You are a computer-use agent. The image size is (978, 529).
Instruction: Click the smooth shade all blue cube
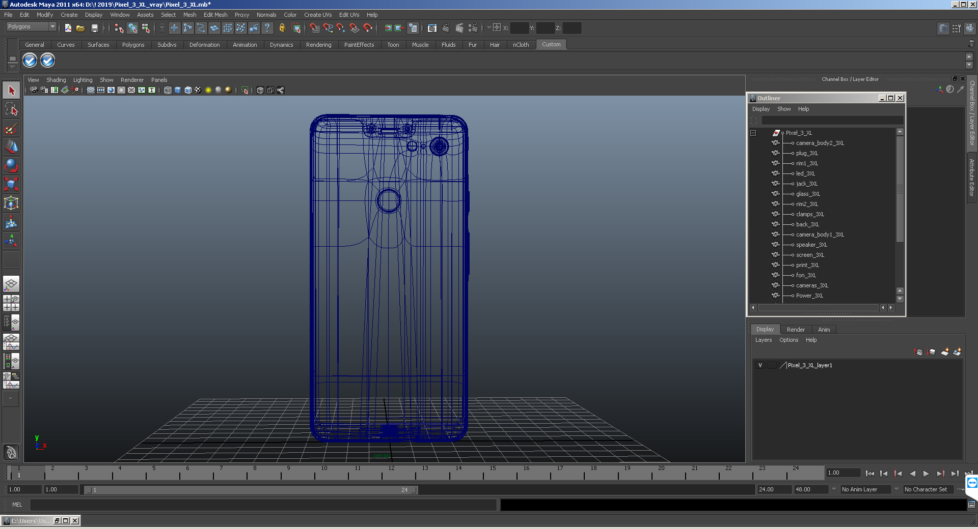click(177, 90)
